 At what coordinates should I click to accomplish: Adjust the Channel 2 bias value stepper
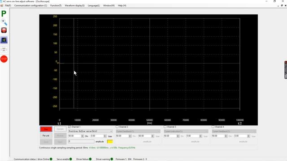[152, 136]
